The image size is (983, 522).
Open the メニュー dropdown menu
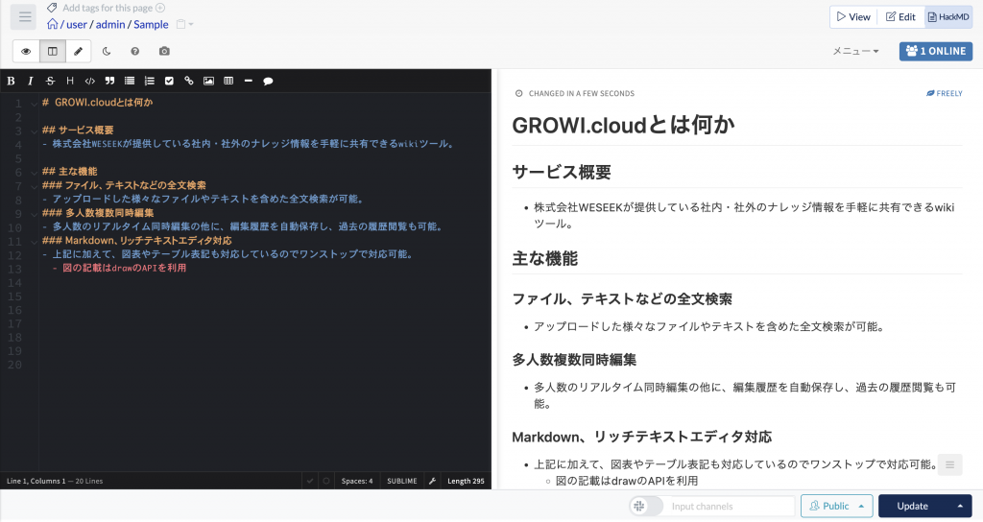coord(855,52)
